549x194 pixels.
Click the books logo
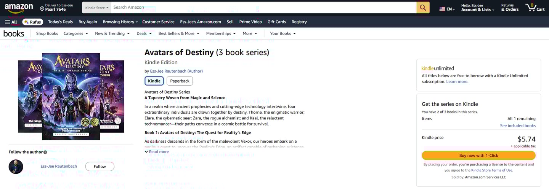pos(14,33)
